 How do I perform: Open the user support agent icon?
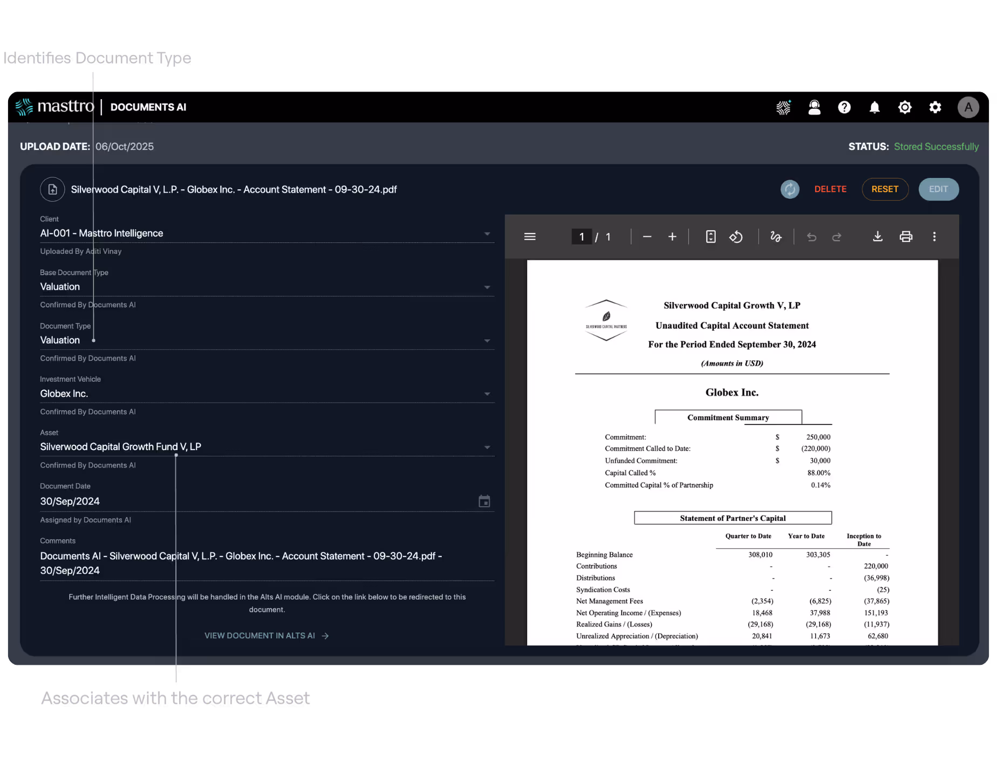[814, 107]
